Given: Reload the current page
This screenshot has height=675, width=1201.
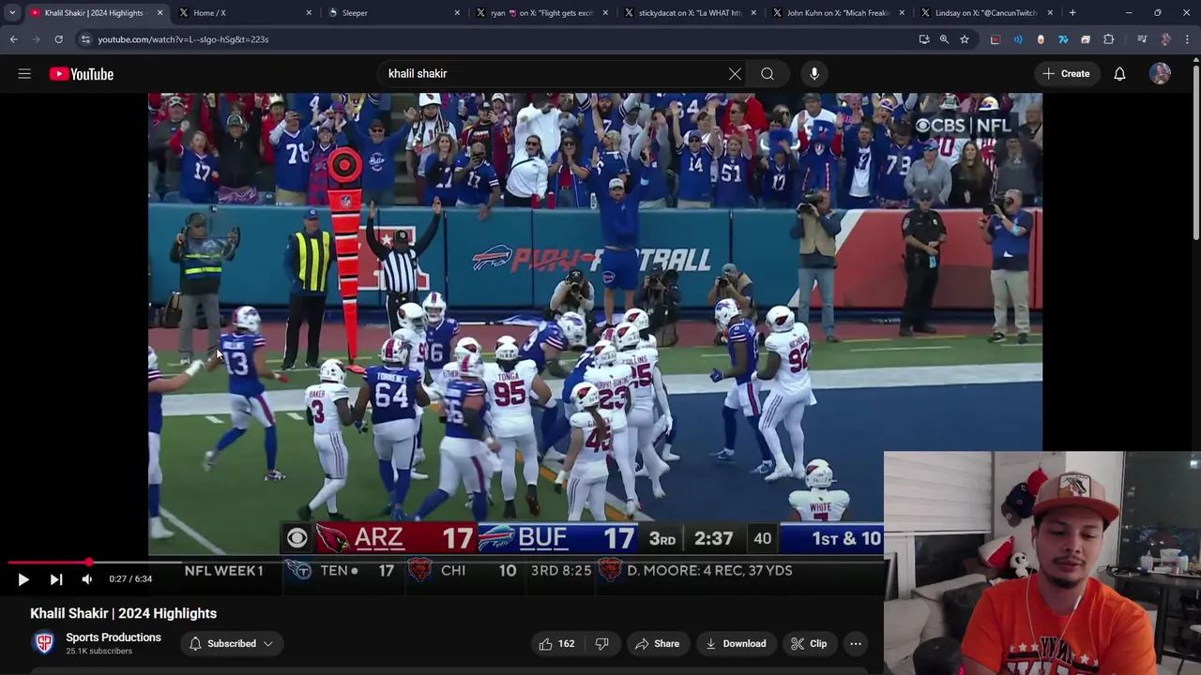Looking at the screenshot, I should [58, 39].
